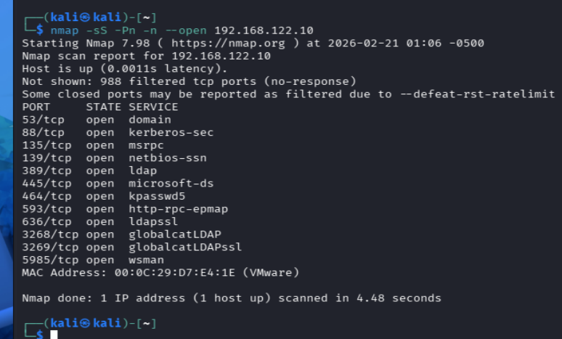Click the 5985/tcp wsman port entry
Screen dimensions: 562x339
(x=93, y=260)
